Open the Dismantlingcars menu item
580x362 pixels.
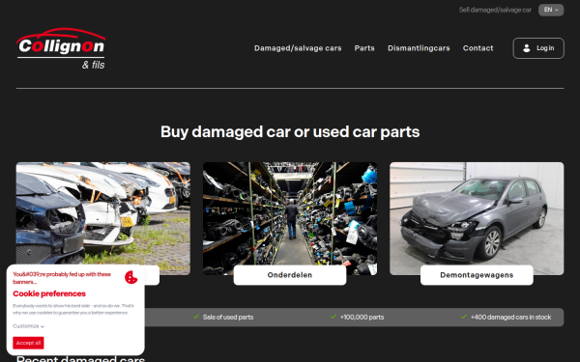point(419,48)
